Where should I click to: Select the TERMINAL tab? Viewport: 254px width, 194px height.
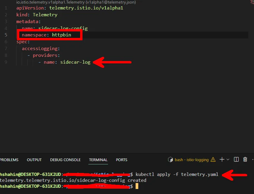pos(98,160)
